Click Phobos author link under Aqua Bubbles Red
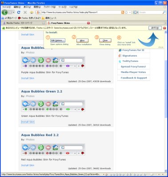This screenshot has width=168, height=177. pos(30,139)
